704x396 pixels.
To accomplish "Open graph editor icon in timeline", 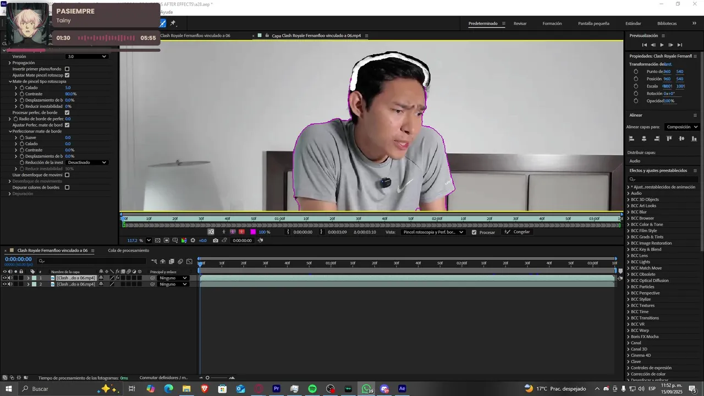I will click(190, 261).
